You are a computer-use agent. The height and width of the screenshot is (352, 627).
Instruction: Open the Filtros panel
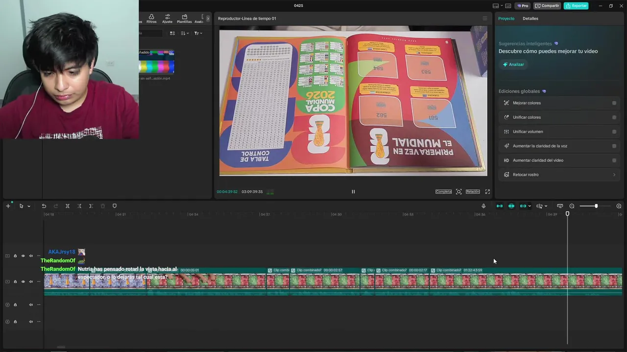151,19
